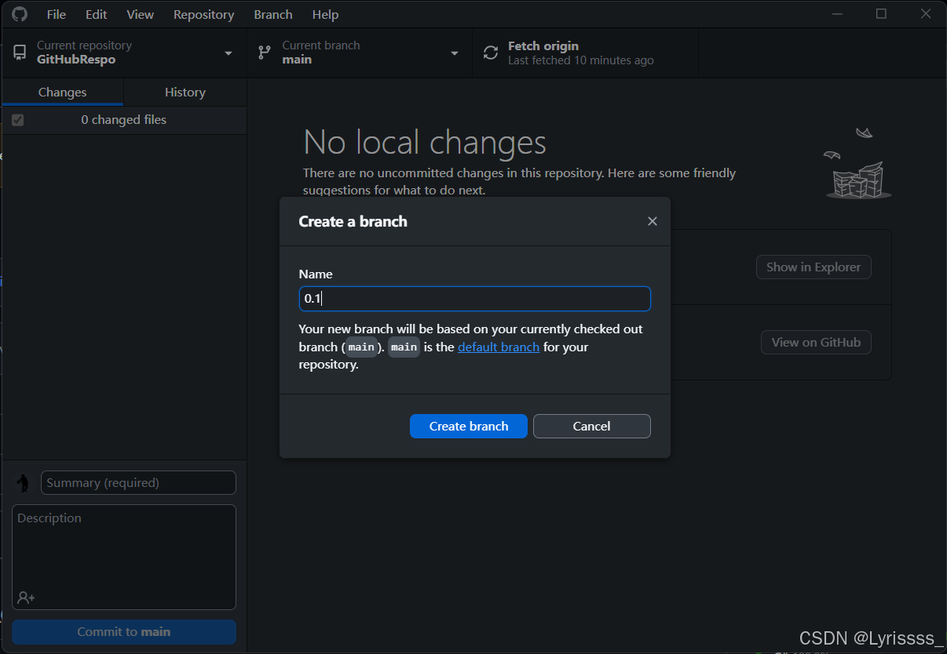Click the Commit to main button
This screenshot has height=654, width=947.
click(x=124, y=631)
